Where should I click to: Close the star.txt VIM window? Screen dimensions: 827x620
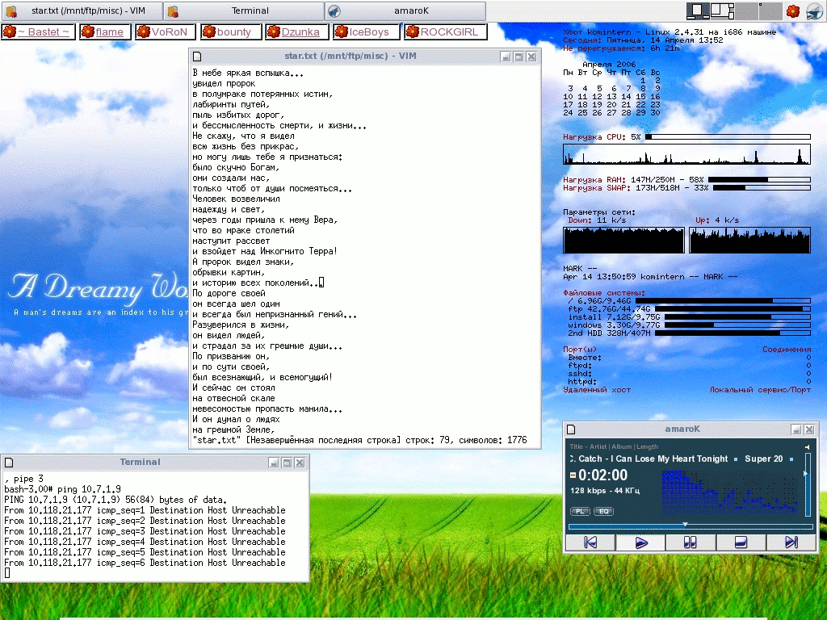coord(531,57)
